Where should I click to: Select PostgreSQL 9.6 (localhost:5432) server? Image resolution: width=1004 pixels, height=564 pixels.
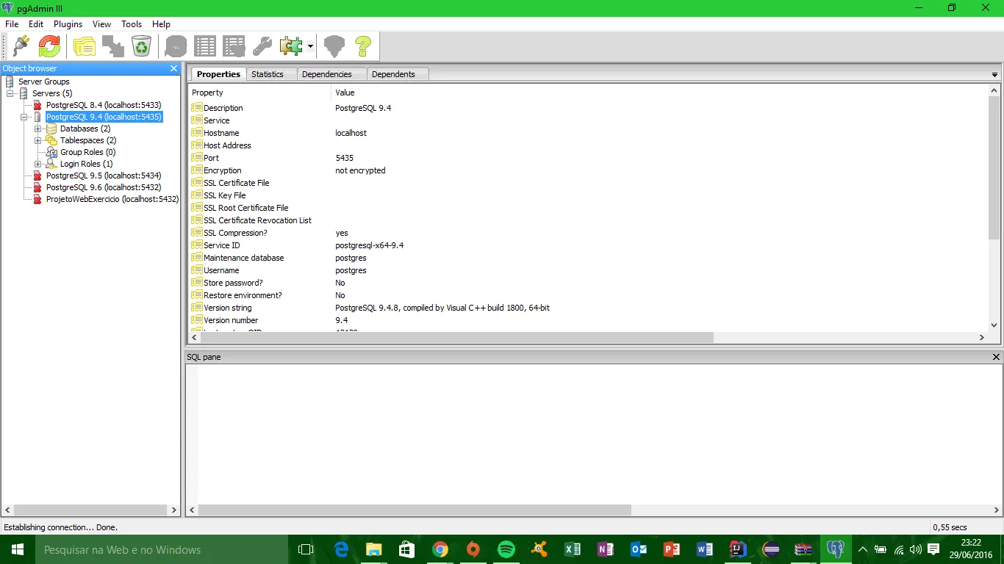pos(103,187)
